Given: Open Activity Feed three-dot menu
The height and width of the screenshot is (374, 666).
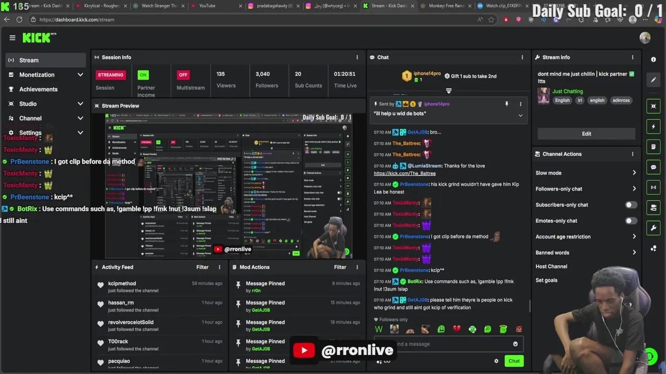Looking at the screenshot, I should click(219, 267).
